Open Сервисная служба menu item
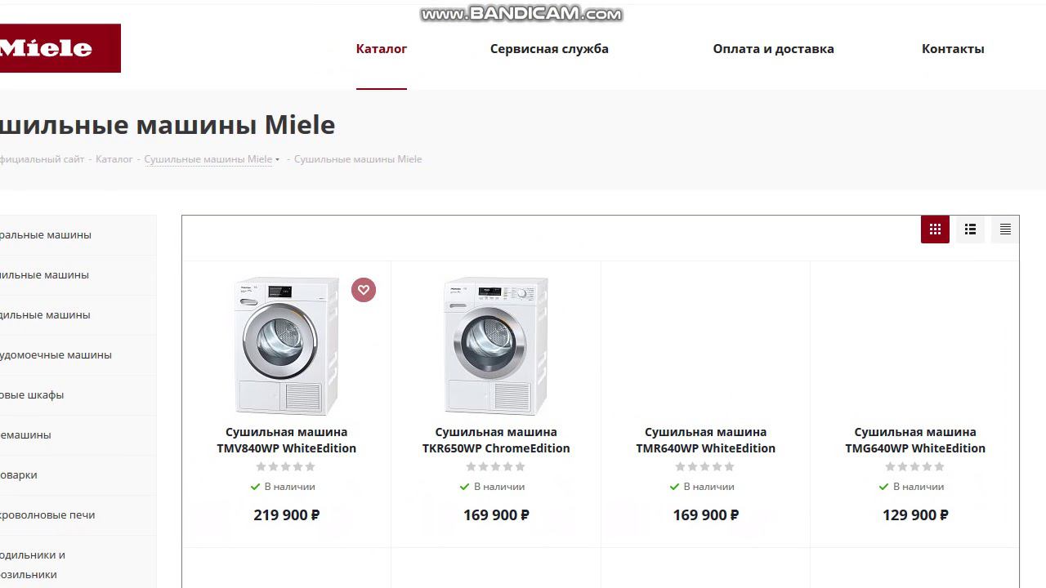 point(549,49)
